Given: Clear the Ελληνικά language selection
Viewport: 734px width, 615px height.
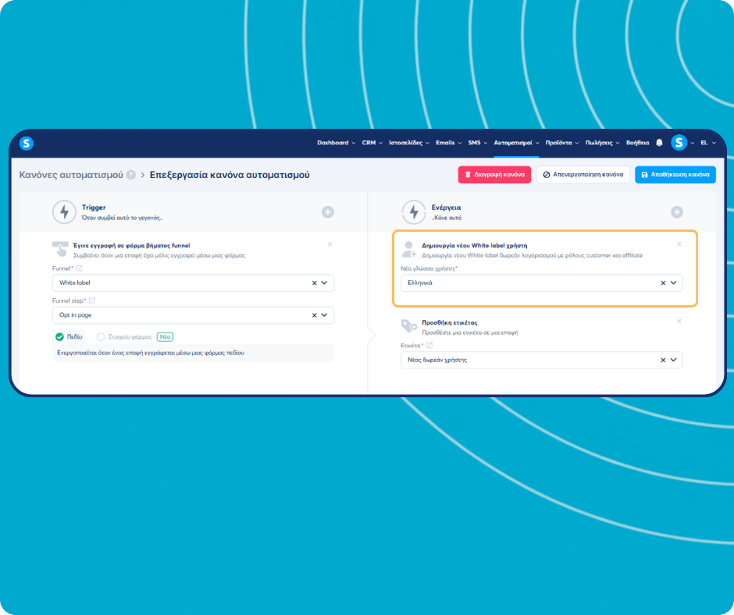Looking at the screenshot, I should click(x=663, y=283).
